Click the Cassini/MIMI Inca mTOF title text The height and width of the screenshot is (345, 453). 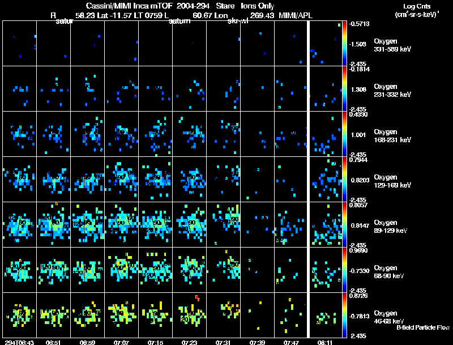tap(129, 6)
